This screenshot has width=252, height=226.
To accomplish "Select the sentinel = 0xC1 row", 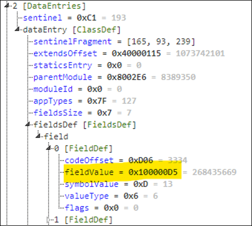I will click(x=74, y=18).
